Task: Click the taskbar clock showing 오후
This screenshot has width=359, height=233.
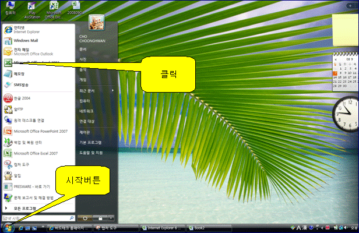Action: click(354, 228)
